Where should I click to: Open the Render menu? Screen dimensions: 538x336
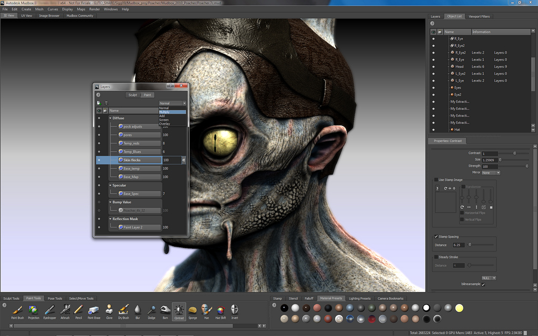coord(95,9)
